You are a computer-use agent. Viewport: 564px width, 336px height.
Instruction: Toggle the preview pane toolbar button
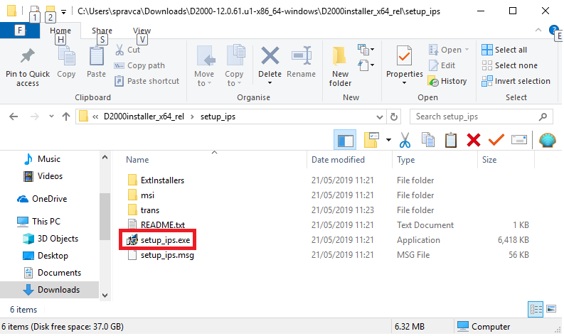pyautogui.click(x=345, y=140)
